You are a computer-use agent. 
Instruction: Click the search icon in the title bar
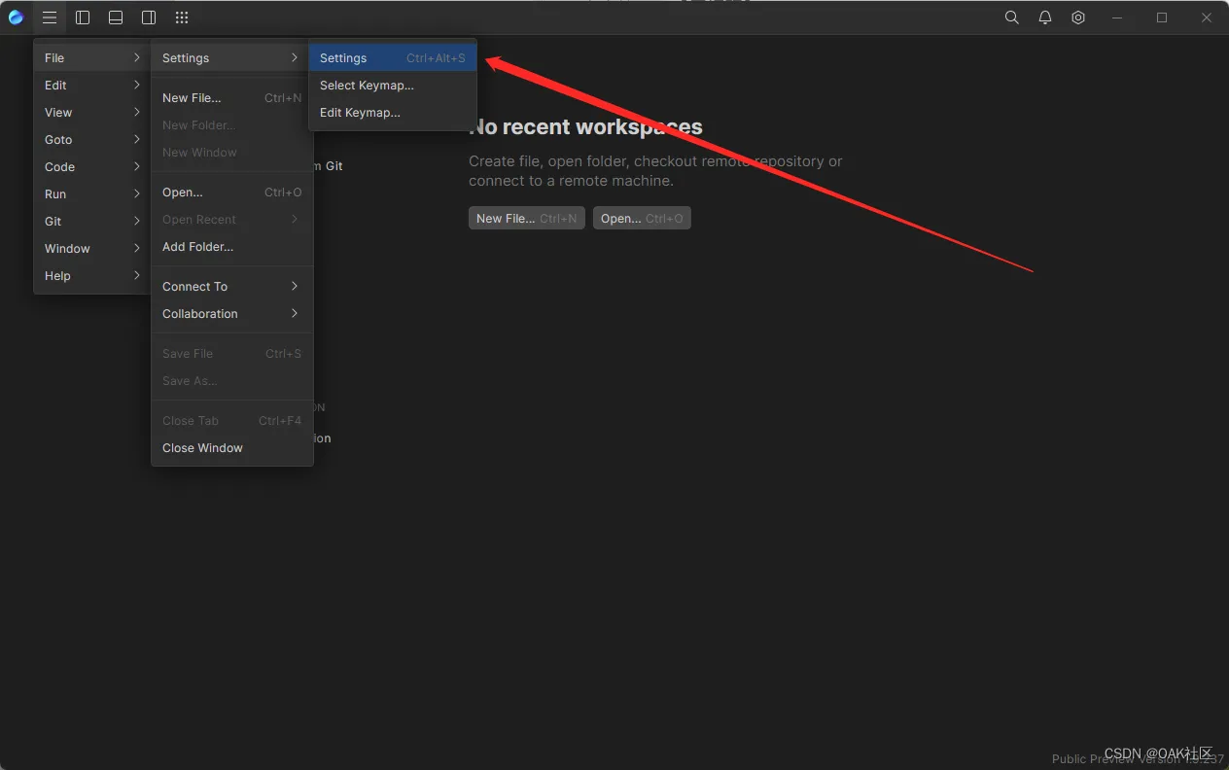[1011, 17]
